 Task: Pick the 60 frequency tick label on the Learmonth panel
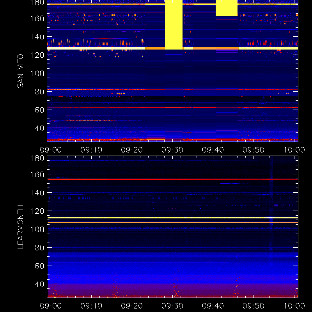pyautogui.click(x=39, y=266)
